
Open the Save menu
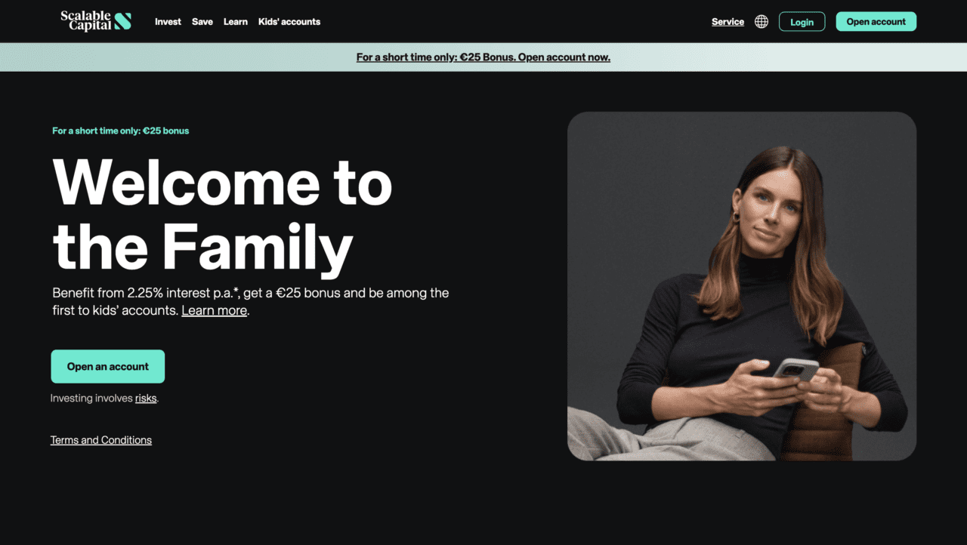coord(202,22)
